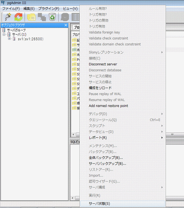Collapse the サーバ (1) tree node
The image size is (184, 208).
coord(4,35)
